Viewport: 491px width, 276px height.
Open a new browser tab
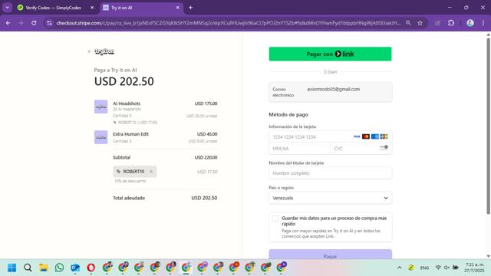pos(190,8)
